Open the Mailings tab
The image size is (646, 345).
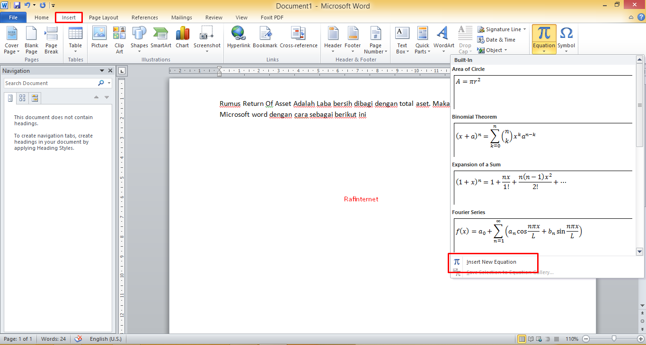coord(182,17)
